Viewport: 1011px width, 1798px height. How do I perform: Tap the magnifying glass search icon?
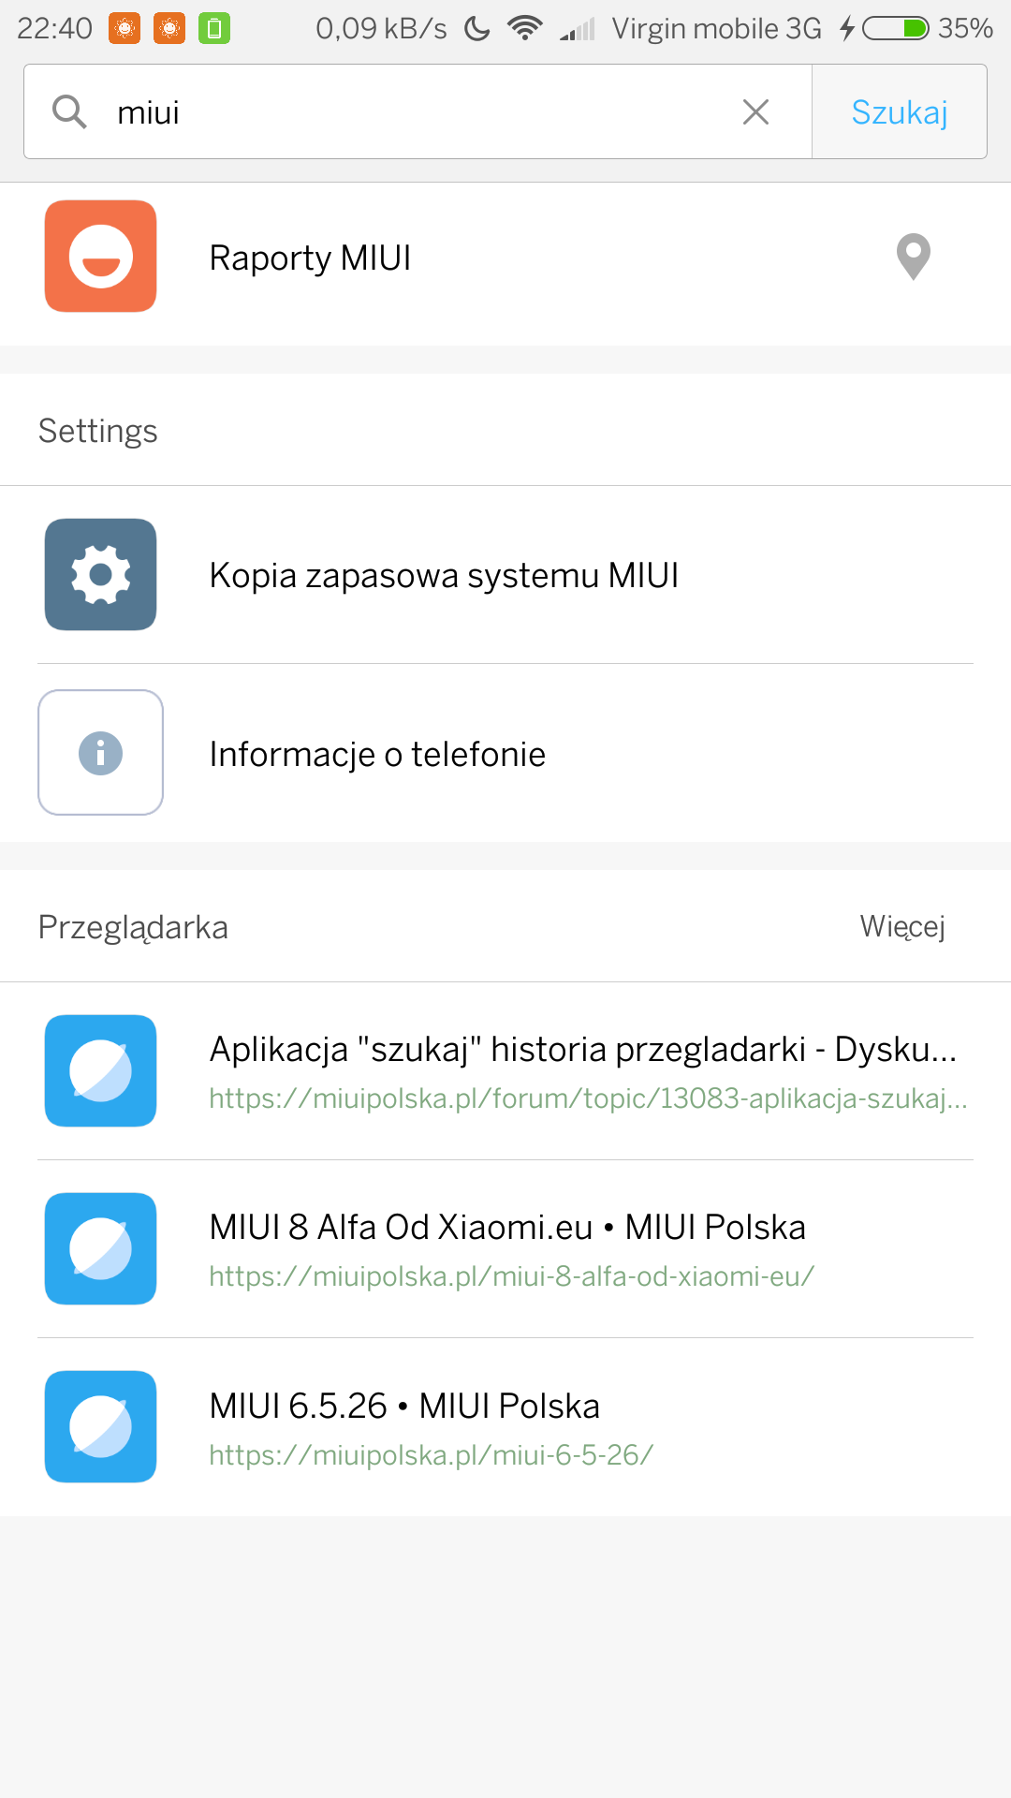tap(69, 111)
